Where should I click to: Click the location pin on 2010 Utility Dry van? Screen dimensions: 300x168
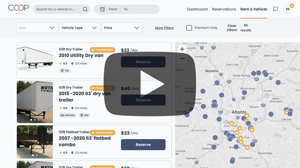[72, 63]
